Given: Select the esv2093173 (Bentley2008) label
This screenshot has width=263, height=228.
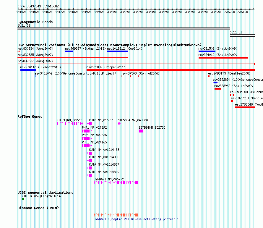Looking at the screenshot, I should point(229,74).
